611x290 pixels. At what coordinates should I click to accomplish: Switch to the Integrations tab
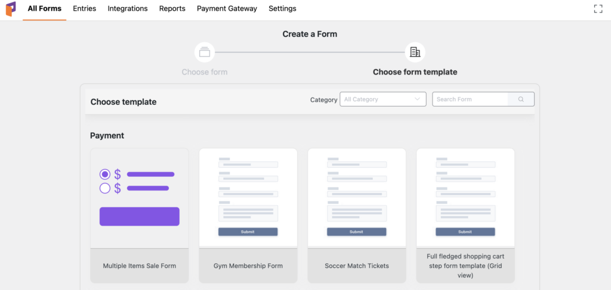[x=128, y=9]
